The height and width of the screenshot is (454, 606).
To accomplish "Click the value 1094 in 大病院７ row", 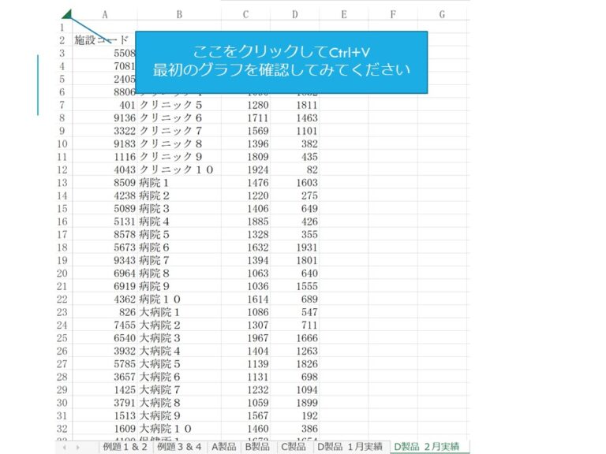I will pyautogui.click(x=295, y=390).
